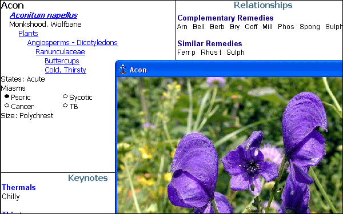Open the Cold, Thirsty link

[x=65, y=70]
